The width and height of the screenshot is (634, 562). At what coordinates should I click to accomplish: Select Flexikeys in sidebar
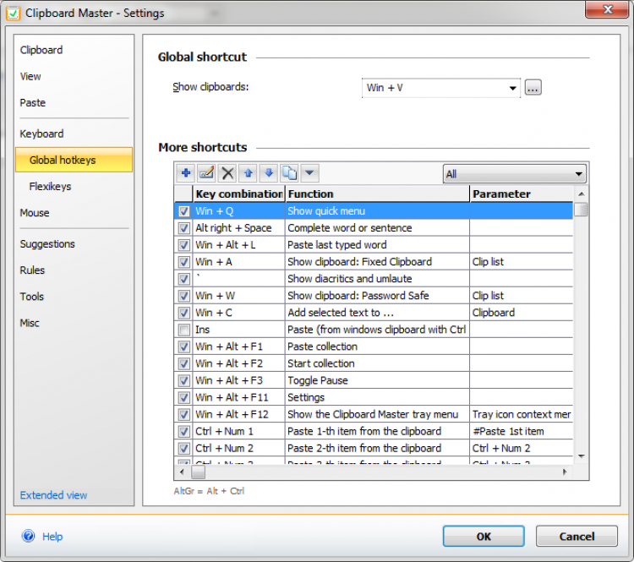(50, 187)
